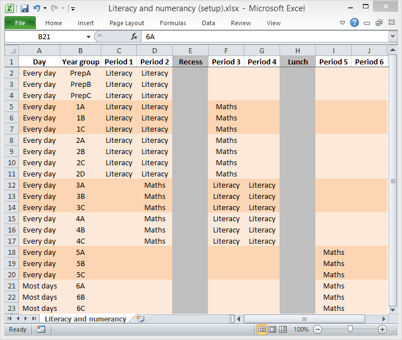Screen dimensions: 402x340
Task: Click the Redo icon
Action: [54, 8]
